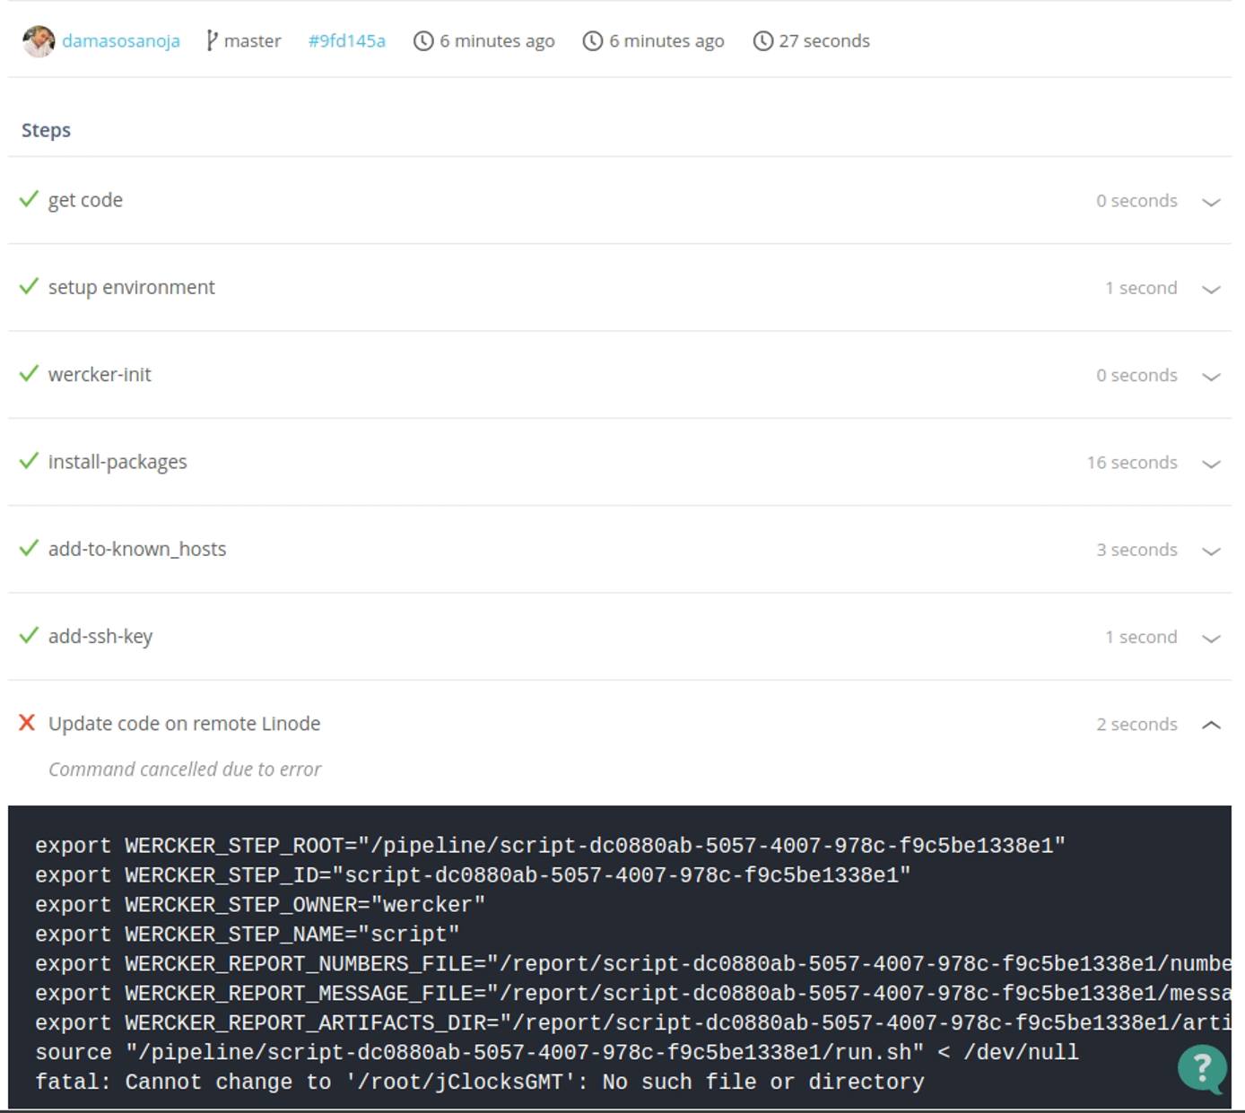Click the clock icon before 27 seconds

point(762,40)
